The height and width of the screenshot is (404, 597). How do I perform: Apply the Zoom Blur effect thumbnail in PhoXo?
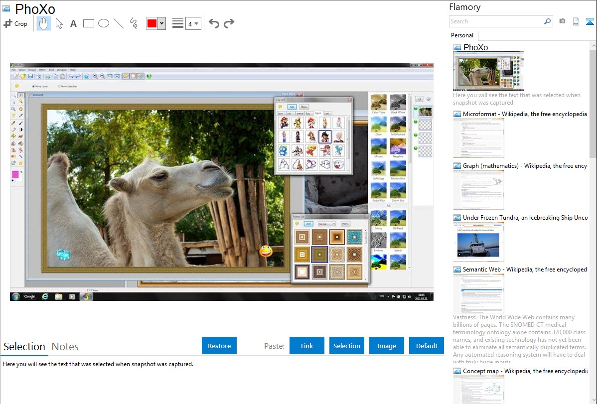398,191
